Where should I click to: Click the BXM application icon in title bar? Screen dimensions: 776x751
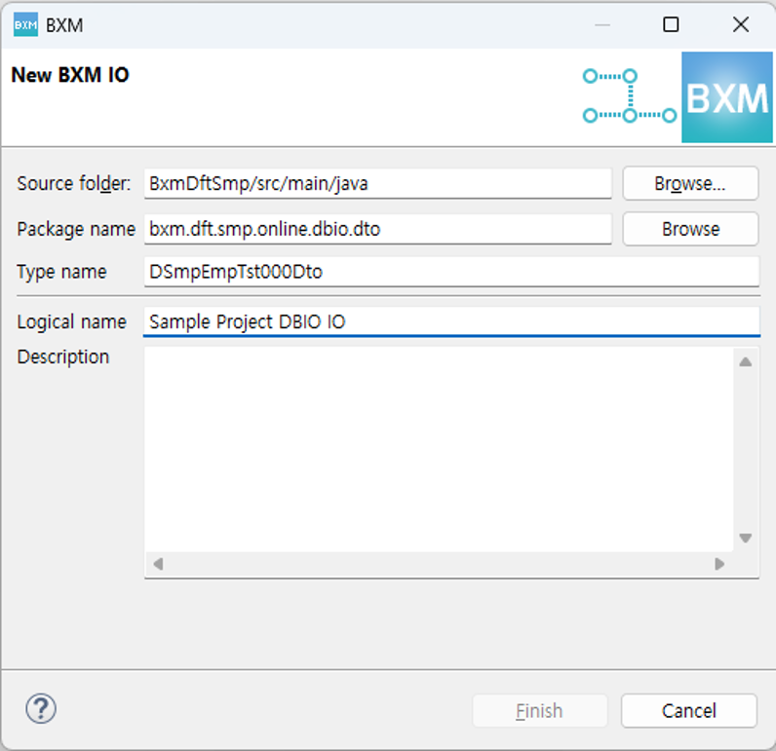coord(25,25)
